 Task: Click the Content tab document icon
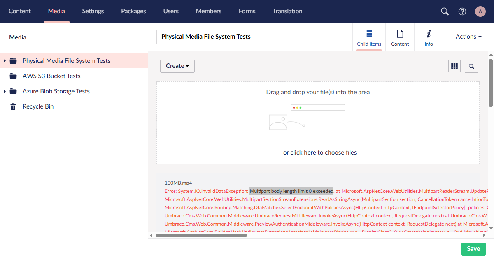(x=400, y=33)
